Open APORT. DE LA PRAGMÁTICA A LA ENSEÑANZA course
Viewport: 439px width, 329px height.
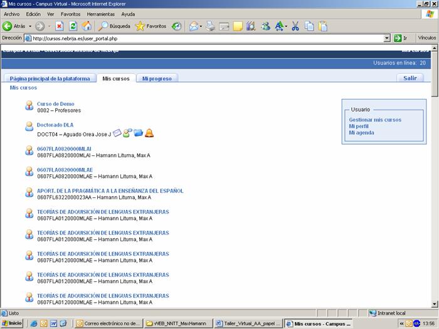(x=110, y=191)
